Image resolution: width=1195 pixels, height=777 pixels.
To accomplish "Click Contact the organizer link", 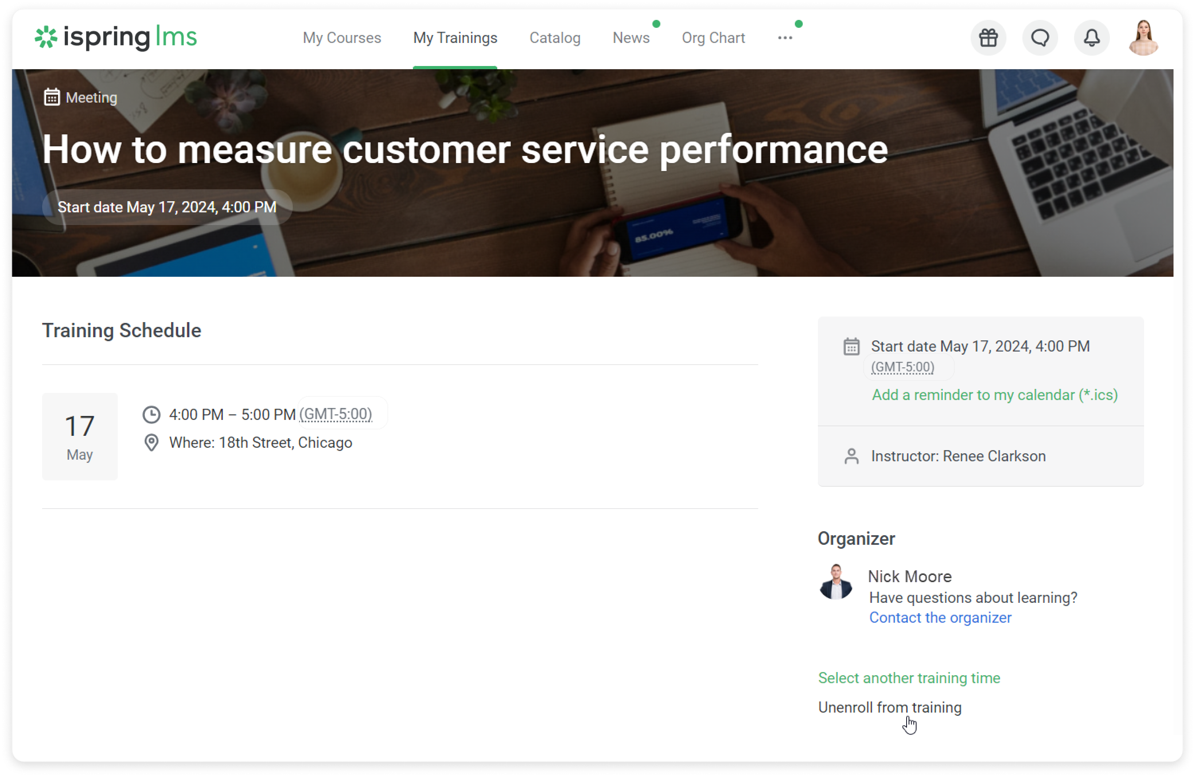I will click(940, 618).
